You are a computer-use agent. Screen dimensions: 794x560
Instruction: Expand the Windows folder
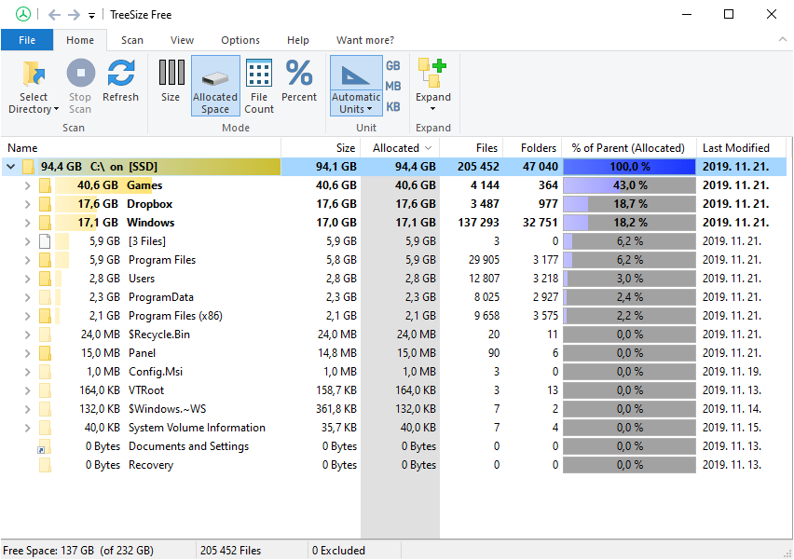tap(28, 223)
